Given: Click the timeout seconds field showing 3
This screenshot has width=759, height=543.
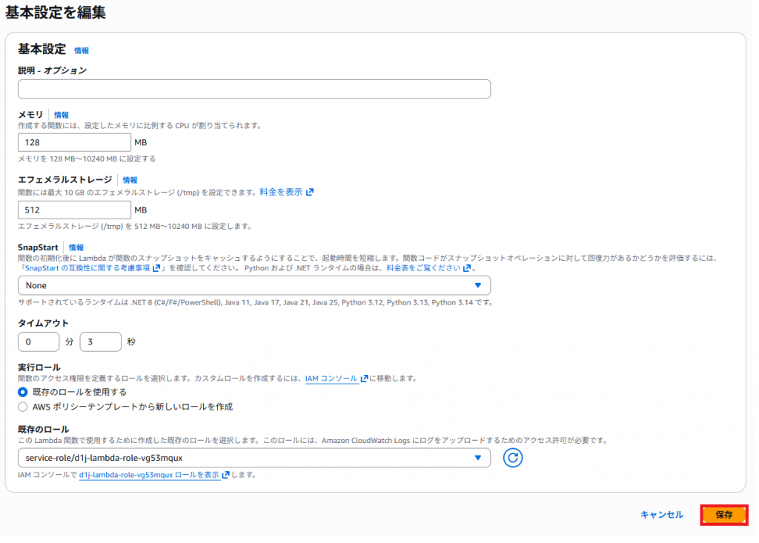Looking at the screenshot, I should pyautogui.click(x=100, y=342).
